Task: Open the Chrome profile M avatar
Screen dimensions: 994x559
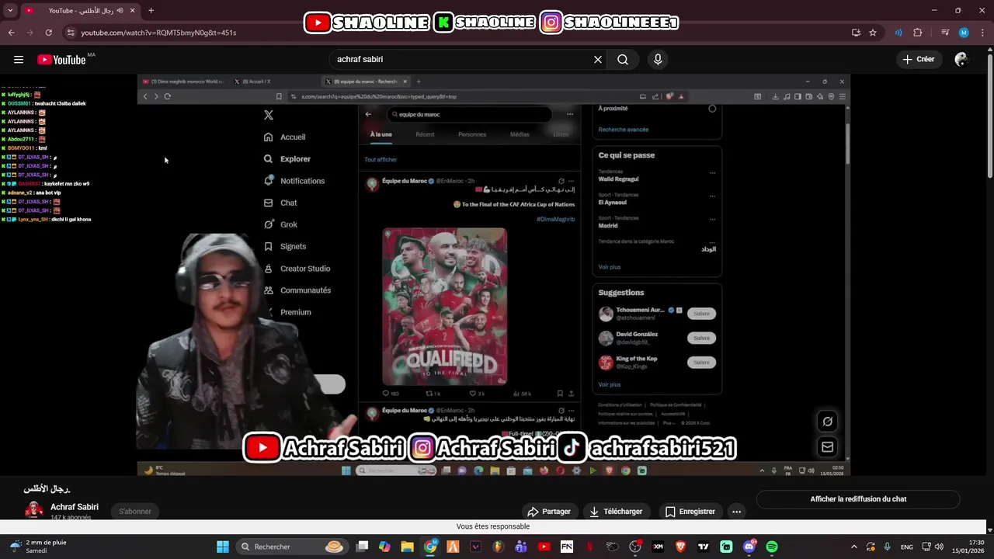Action: pos(964,33)
